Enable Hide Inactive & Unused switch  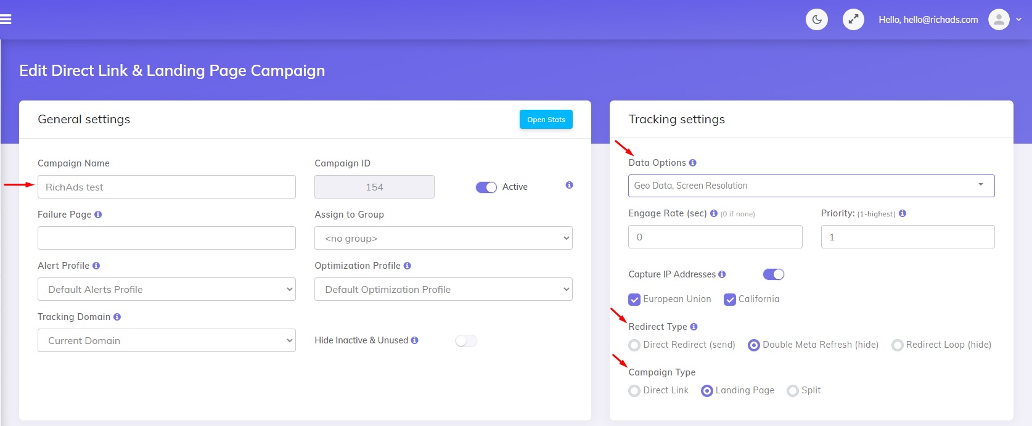[466, 341]
